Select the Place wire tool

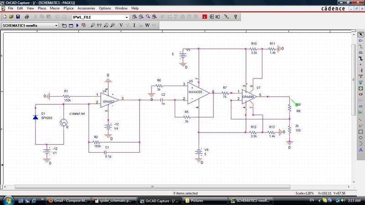click(x=361, y=47)
